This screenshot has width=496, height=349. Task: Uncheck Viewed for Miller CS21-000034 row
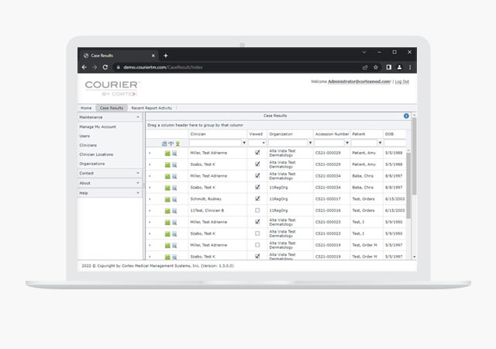(257, 176)
